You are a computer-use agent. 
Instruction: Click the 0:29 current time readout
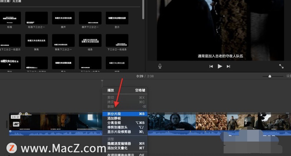point(140,76)
